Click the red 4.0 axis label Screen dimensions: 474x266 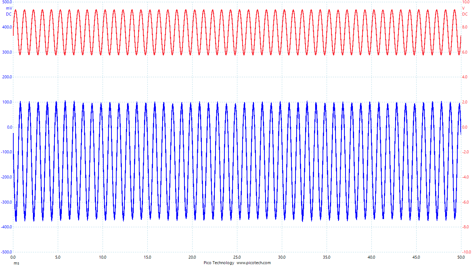coord(465,77)
